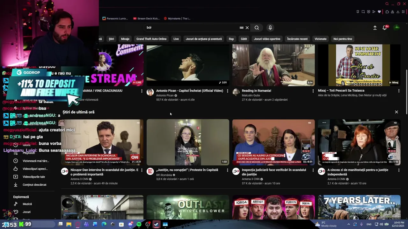Viewport: 408px width, 229px height.
Task: Start voice search with the microphone icon
Action: coord(270,28)
